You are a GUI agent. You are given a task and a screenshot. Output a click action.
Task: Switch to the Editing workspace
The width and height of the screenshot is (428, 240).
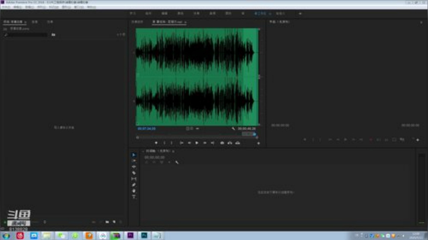(164, 13)
